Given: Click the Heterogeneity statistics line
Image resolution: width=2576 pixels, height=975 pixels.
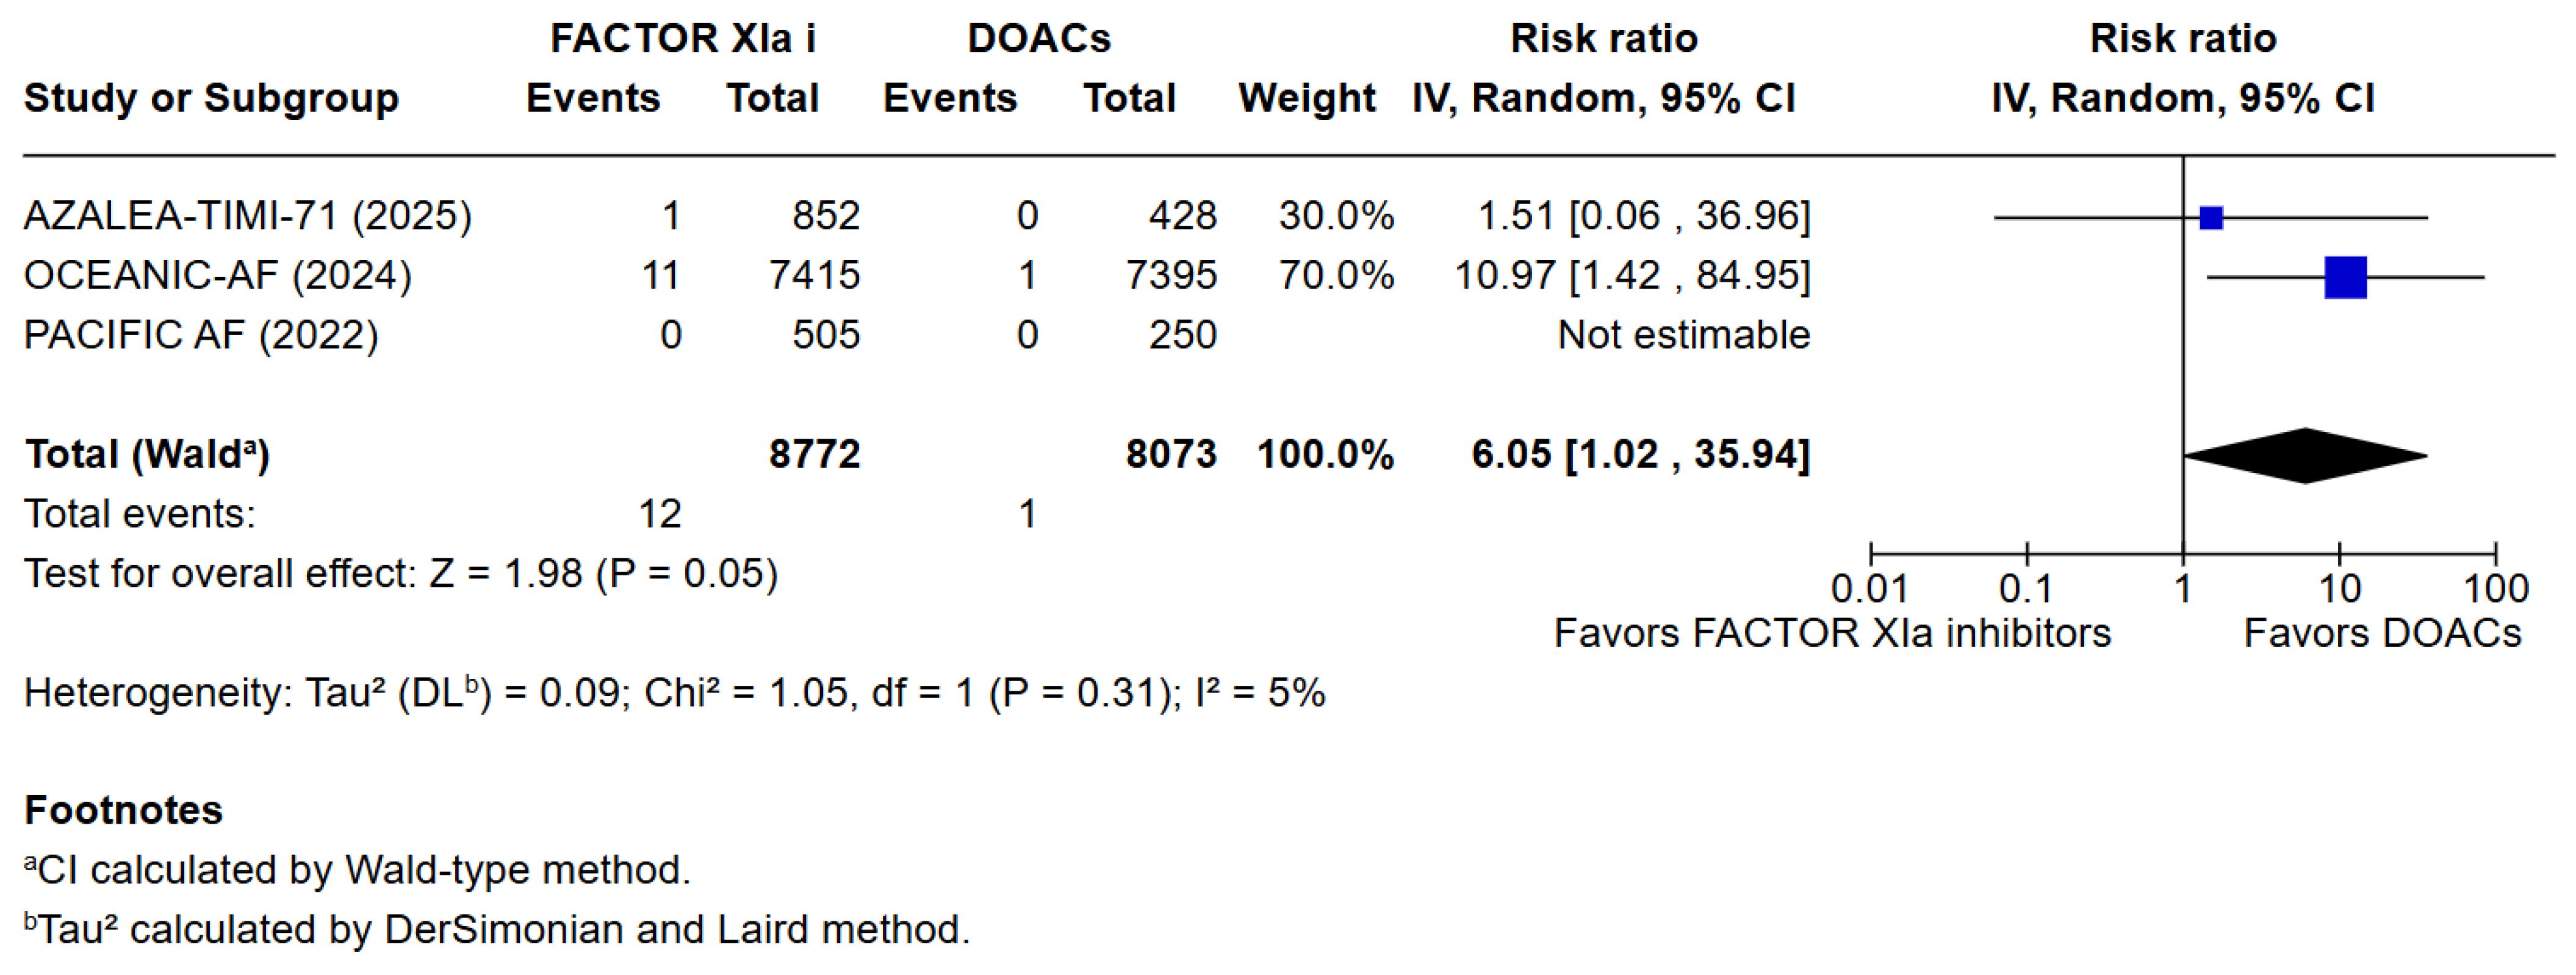Looking at the screenshot, I should [x=674, y=693].
